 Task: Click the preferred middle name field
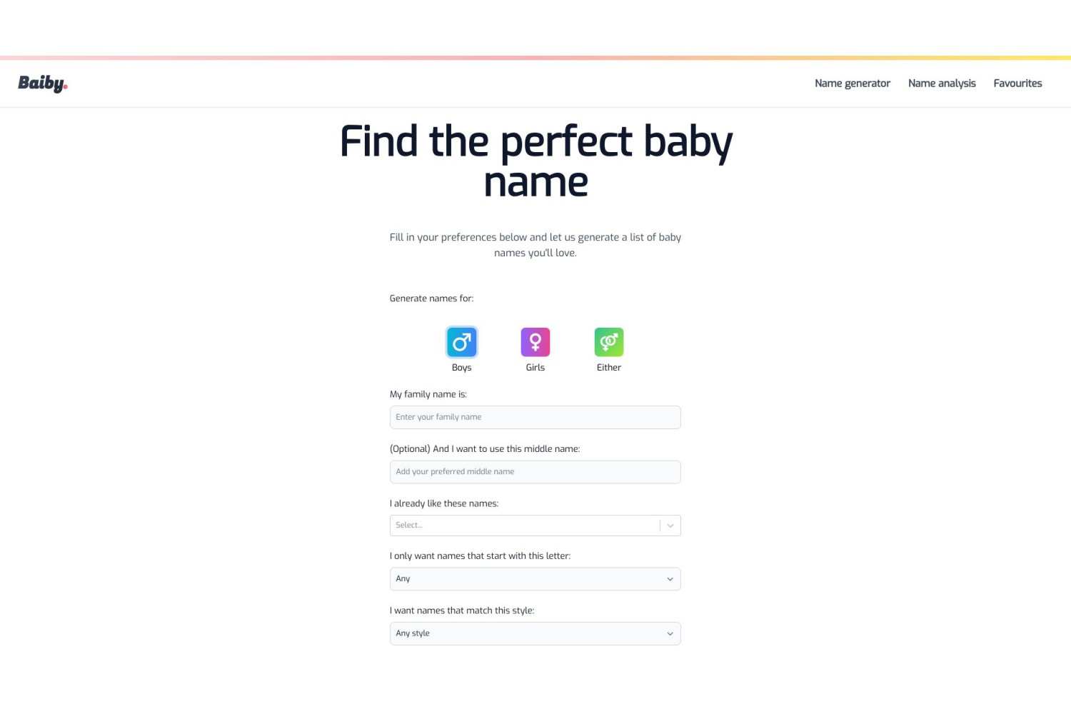click(x=535, y=472)
